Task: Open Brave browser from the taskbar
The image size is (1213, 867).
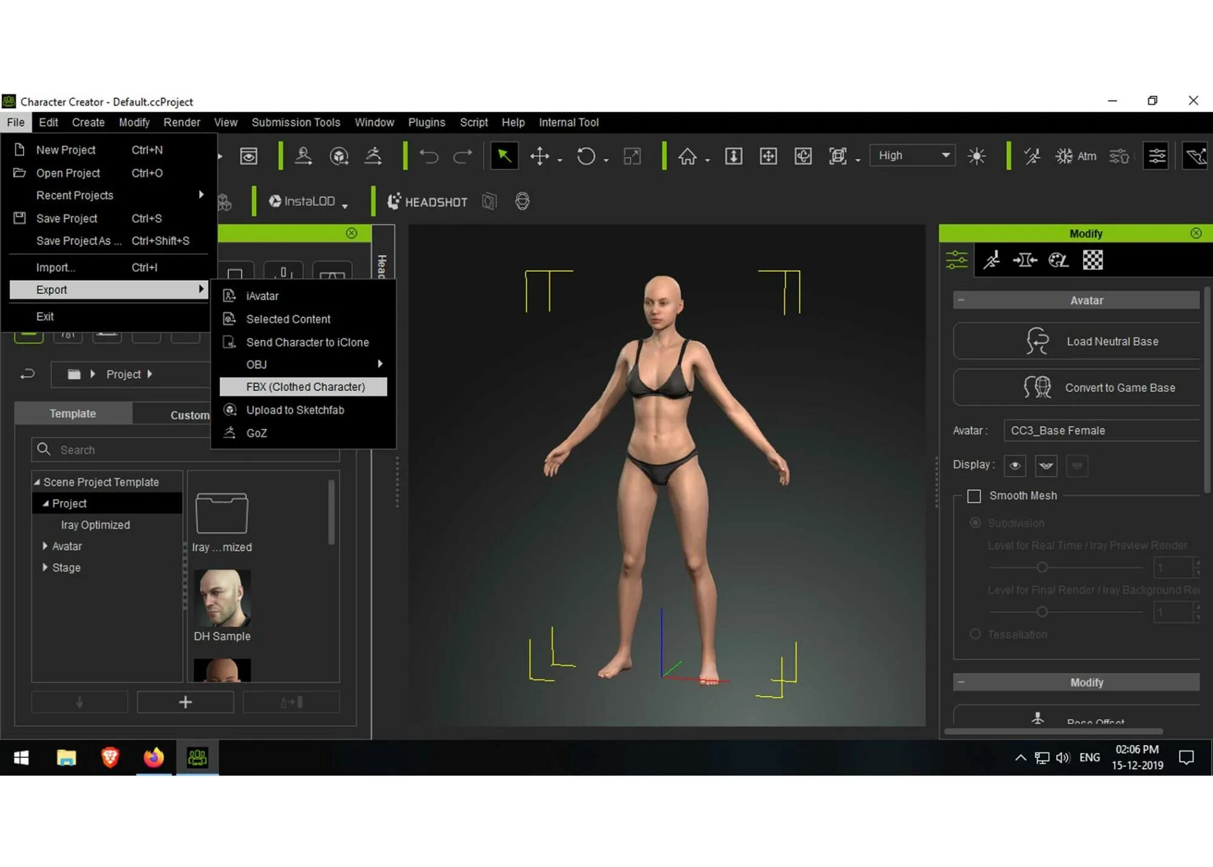Action: point(110,757)
